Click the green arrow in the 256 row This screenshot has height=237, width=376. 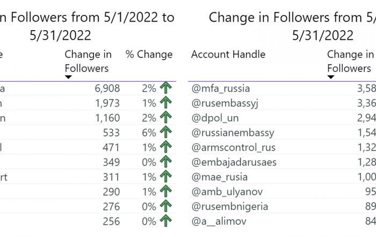click(165, 221)
